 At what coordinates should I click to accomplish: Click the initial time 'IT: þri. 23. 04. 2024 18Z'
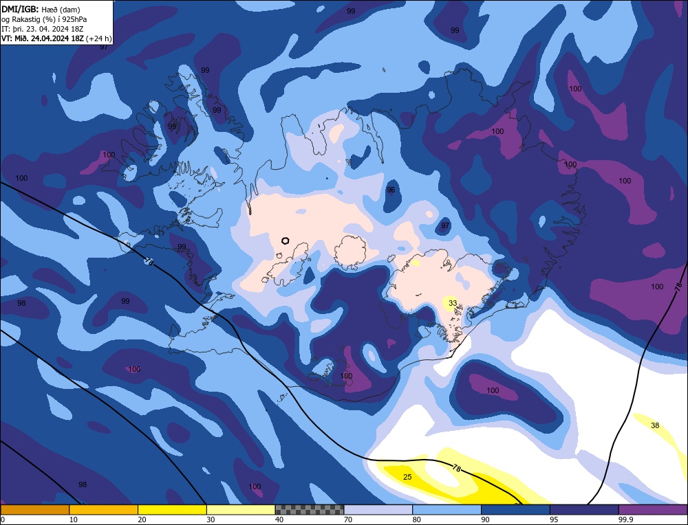tap(43, 29)
